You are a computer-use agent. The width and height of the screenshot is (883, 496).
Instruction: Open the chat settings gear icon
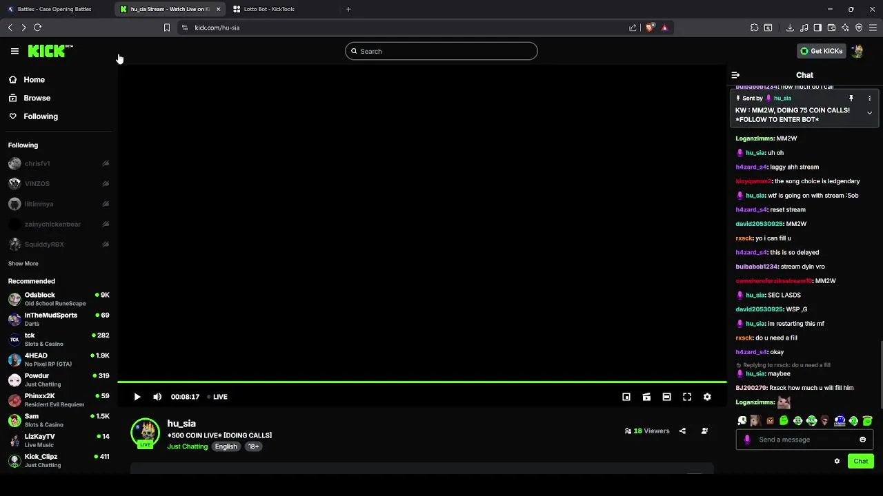point(837,462)
